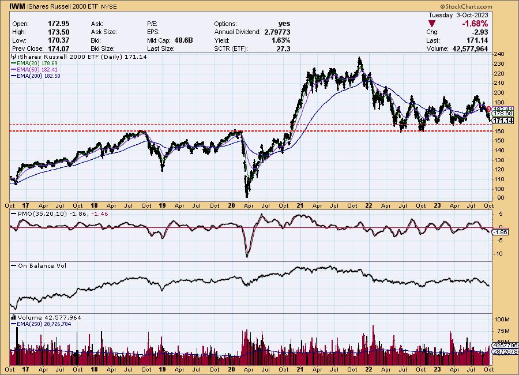The height and width of the screenshot is (375, 519).
Task: Click the EMA(200) 182.50 legend entry
Action: [x=39, y=76]
